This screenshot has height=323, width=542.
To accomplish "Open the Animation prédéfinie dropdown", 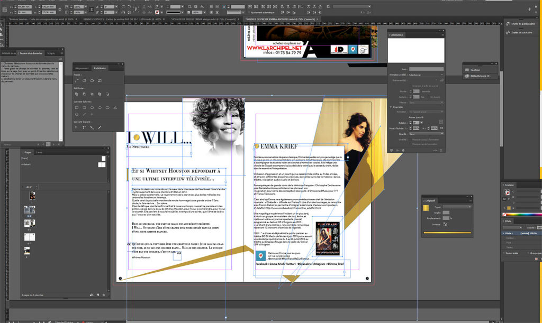I will (x=426, y=75).
